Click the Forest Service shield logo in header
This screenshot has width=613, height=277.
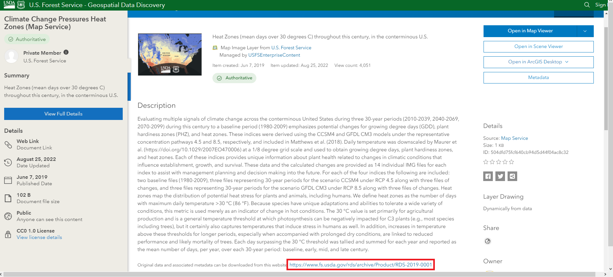[21, 5]
